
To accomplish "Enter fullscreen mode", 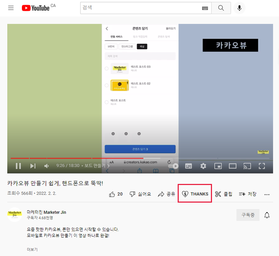I will pyautogui.click(x=262, y=166).
